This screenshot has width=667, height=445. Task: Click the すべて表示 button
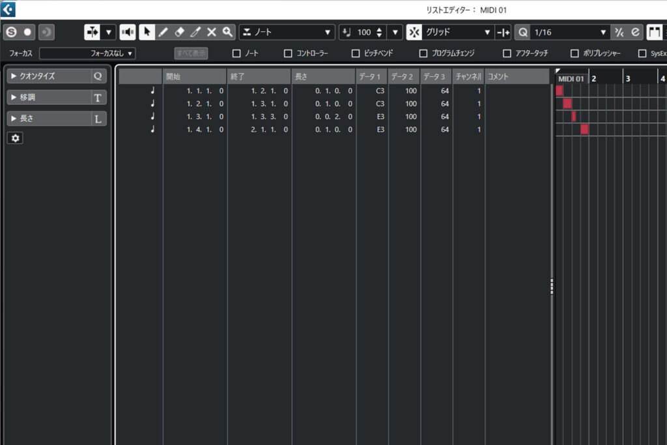pos(191,53)
